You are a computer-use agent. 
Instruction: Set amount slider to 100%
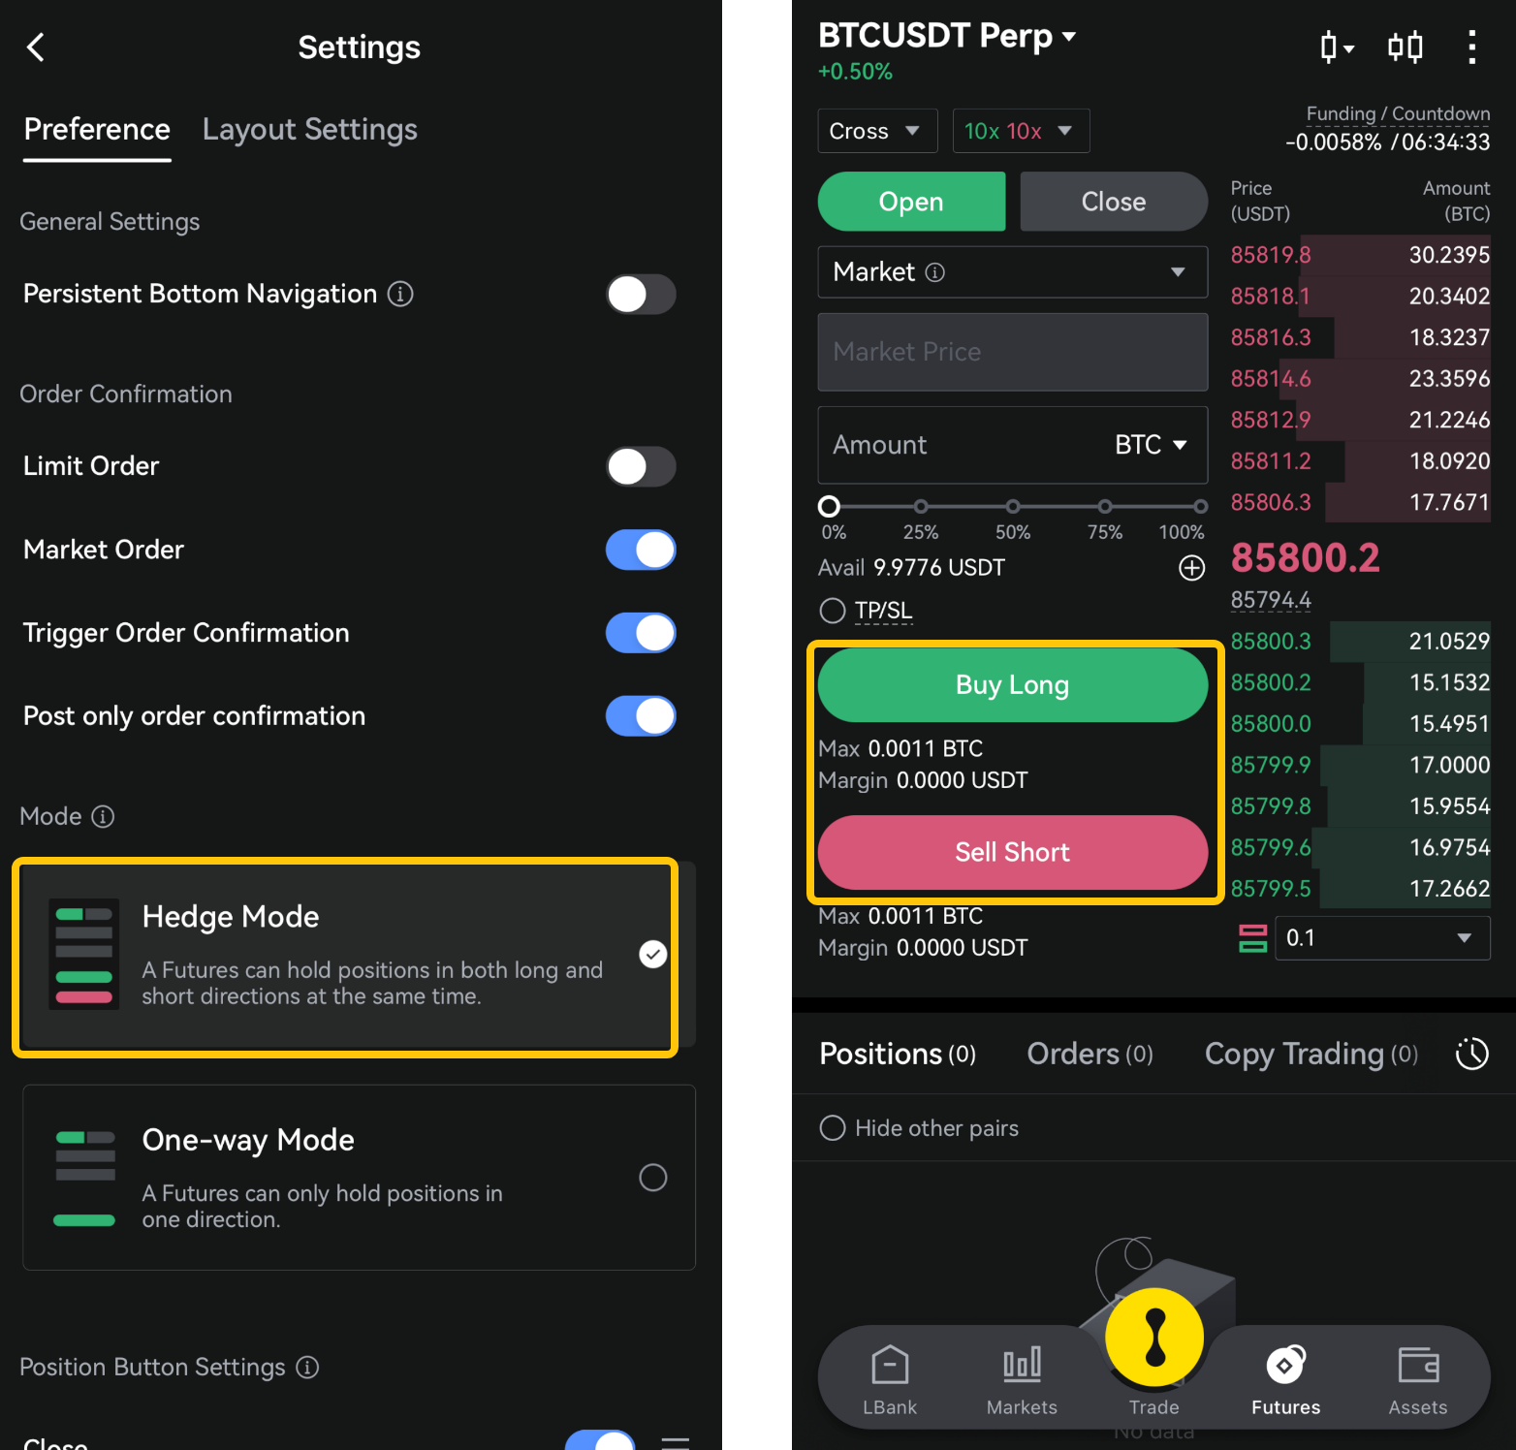point(1200,507)
